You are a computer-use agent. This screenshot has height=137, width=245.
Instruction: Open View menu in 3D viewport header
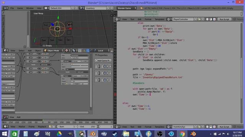13,51
